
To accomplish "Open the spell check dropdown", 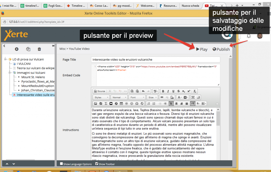I will [156, 91].
